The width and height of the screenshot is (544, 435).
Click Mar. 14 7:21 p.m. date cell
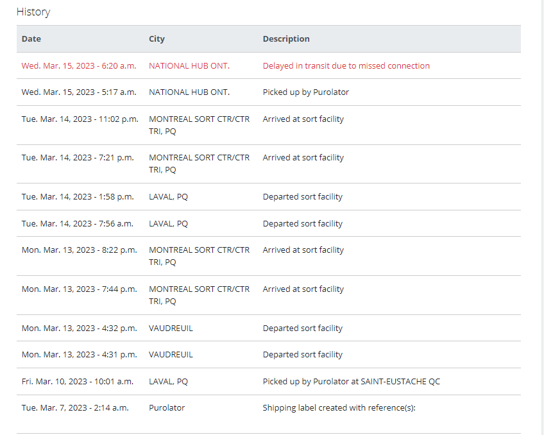[x=78, y=157]
